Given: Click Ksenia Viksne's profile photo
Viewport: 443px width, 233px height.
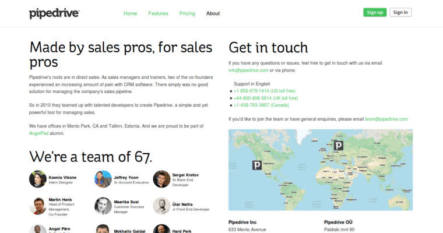Looking at the screenshot, I should 38,179.
